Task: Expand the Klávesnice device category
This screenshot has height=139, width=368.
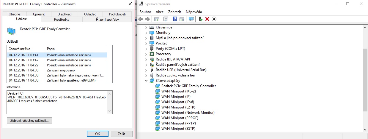Action: tap(146, 27)
